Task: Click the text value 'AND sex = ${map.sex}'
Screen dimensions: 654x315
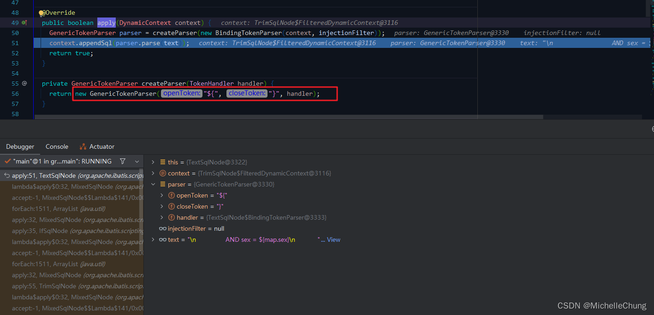Action: (x=257, y=239)
